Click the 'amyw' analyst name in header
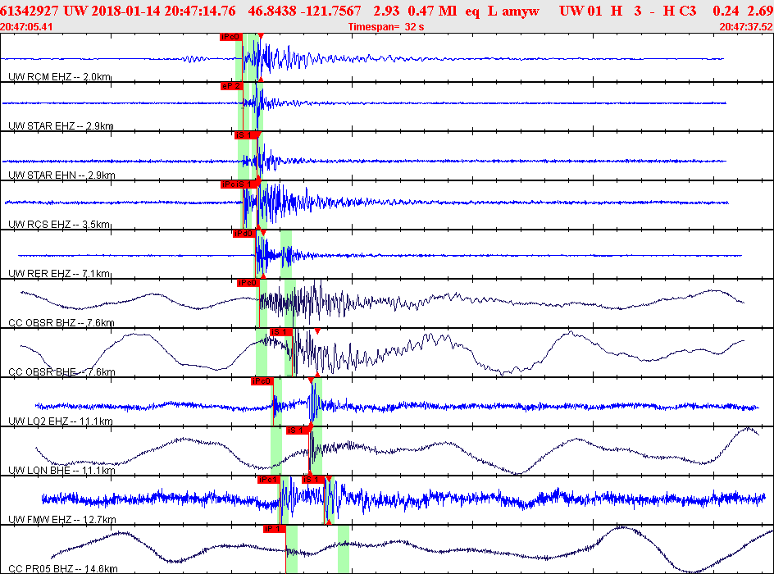774x574 pixels. 521,11
